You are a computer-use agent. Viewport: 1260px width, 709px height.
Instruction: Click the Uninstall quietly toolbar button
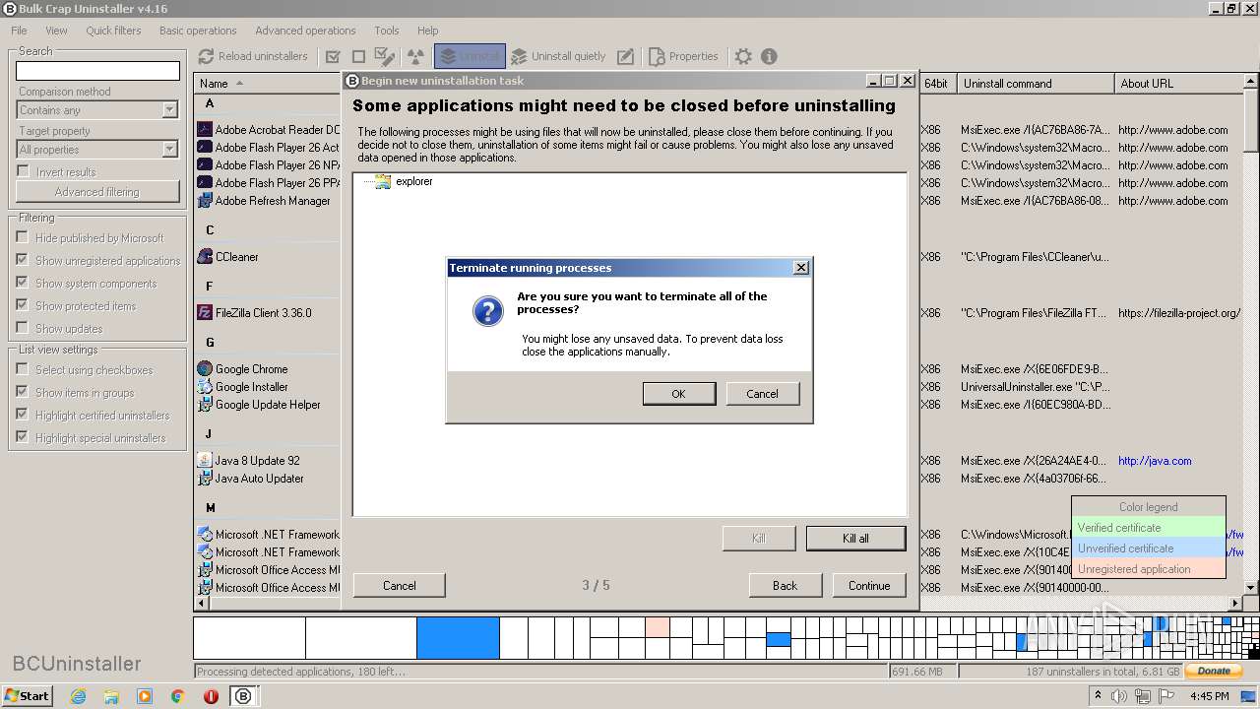click(558, 56)
